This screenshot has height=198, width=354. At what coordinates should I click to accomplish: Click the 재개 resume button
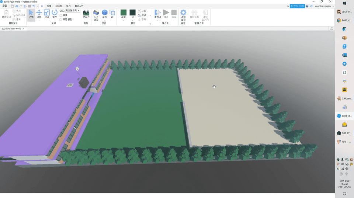point(166,14)
